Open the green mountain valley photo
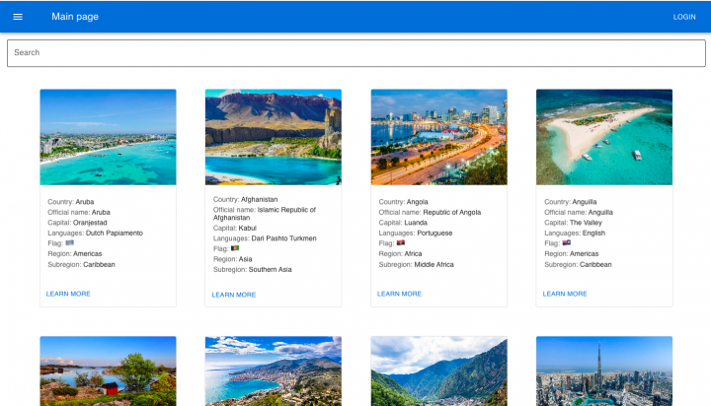 [x=438, y=372]
